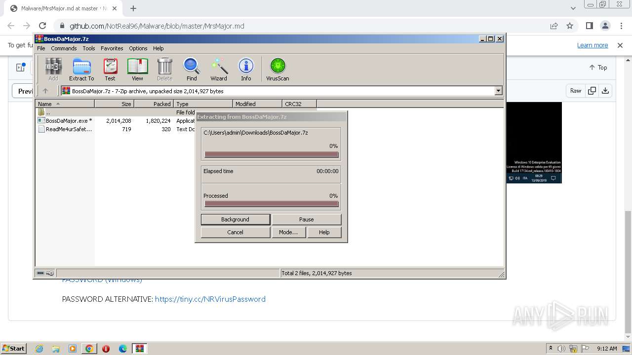Click Background in the extraction dialog
This screenshot has height=355, width=632.
point(236,219)
